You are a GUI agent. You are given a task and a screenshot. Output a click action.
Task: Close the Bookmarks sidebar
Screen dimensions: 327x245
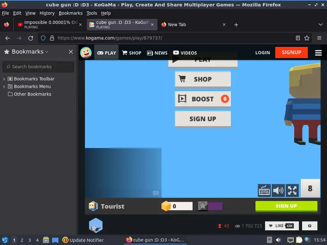pos(71,52)
